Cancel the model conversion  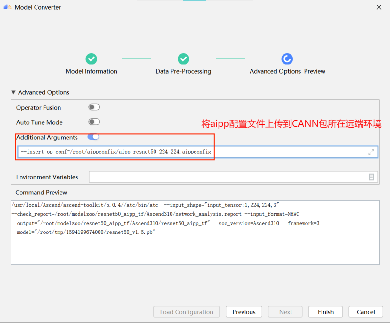pos(365,312)
